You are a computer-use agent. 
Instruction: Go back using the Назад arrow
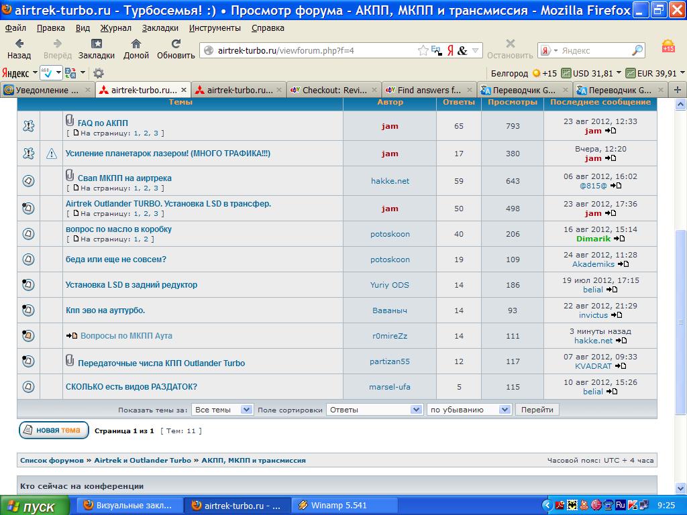point(19,48)
